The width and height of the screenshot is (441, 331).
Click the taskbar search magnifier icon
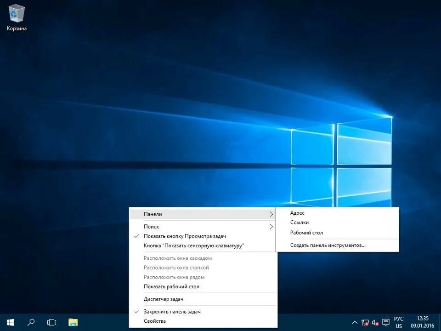coord(31,322)
